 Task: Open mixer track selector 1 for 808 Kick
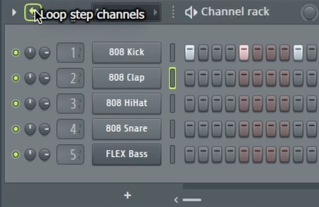(x=70, y=53)
